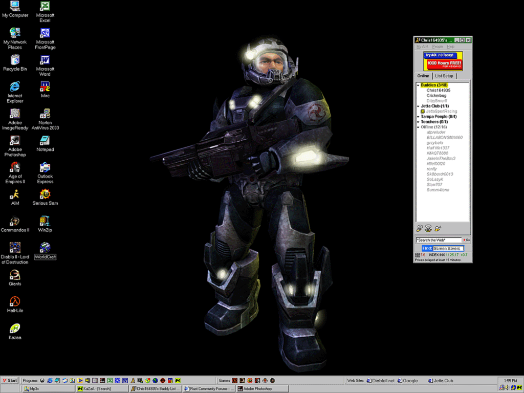Screen dimensions: 524x393
Task: Open the Jetta Club link in toolbar
Action: pyautogui.click(x=441, y=381)
